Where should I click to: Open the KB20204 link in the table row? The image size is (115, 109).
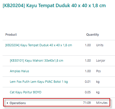(x=39, y=45)
